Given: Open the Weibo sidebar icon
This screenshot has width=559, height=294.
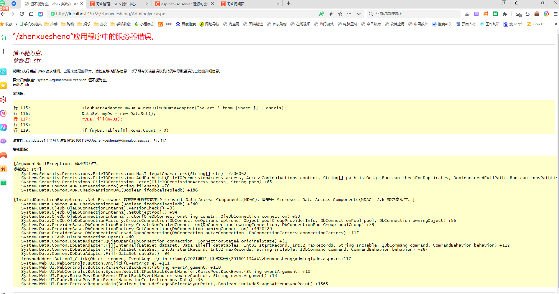Looking at the screenshot, I should 4,169.
